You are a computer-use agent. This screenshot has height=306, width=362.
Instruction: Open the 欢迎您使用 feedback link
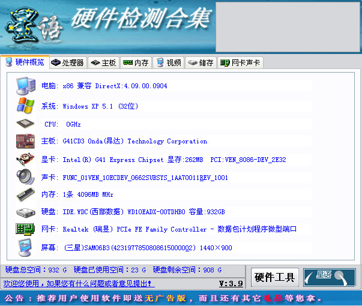click(79, 283)
